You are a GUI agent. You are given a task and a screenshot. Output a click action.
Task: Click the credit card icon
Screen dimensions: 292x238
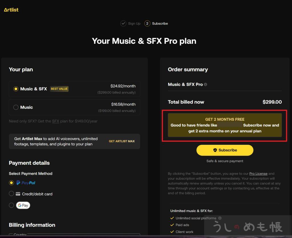pos(18,194)
